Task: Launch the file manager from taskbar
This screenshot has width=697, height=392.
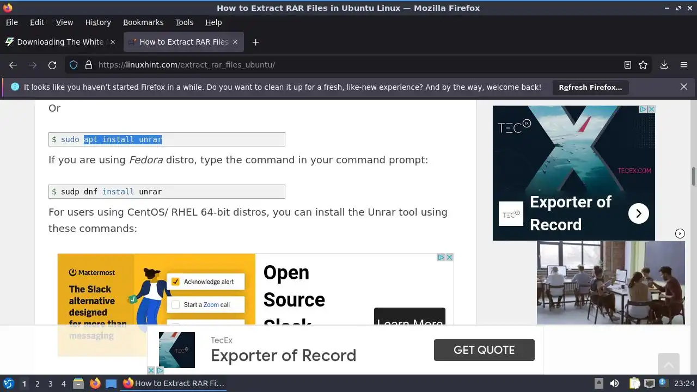Action: [x=78, y=383]
